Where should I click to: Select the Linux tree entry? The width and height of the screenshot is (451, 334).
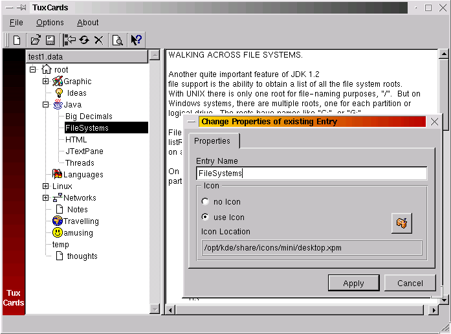(62, 186)
